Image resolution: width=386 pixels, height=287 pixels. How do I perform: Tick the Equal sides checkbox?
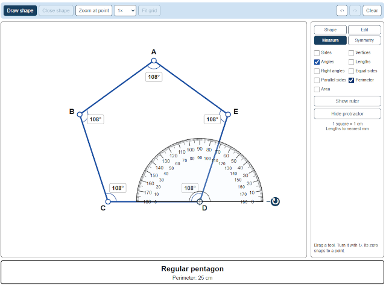click(351, 71)
